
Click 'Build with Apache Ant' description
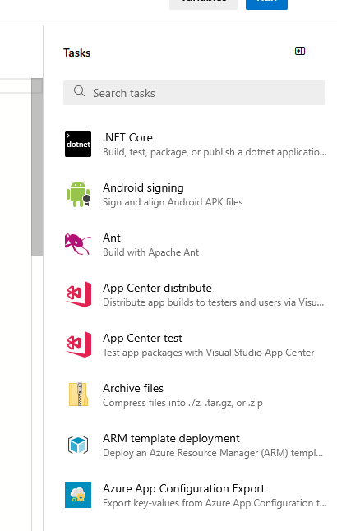coord(150,252)
